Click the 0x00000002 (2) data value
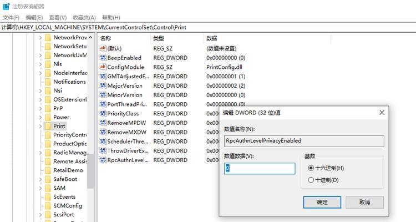Image resolution: width=416 pixels, height=222 pixels. point(226,85)
